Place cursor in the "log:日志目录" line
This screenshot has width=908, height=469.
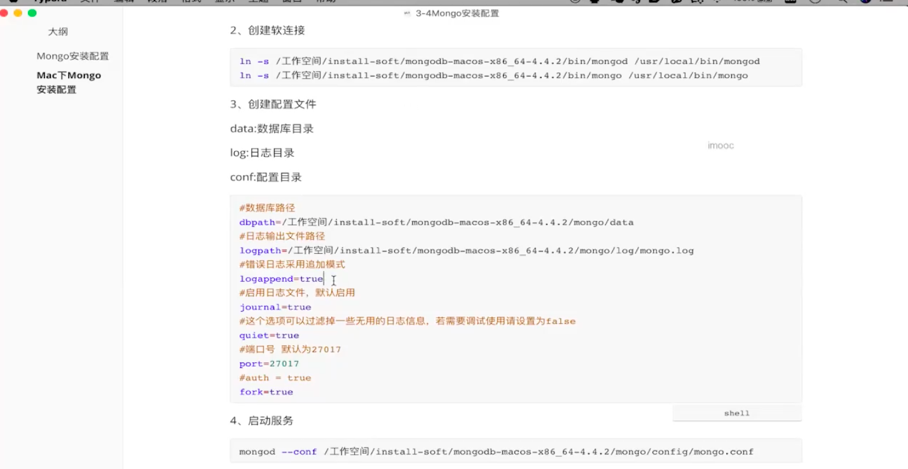[262, 153]
